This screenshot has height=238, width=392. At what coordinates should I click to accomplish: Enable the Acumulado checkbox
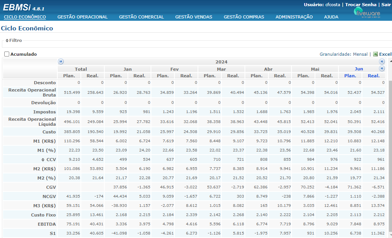pos(7,54)
